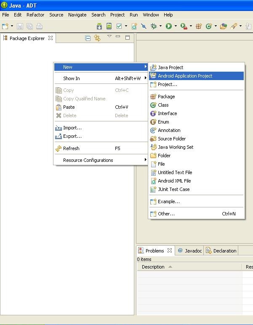253x325 pixels.
Task: Open the Refactor menu
Action: (35, 15)
